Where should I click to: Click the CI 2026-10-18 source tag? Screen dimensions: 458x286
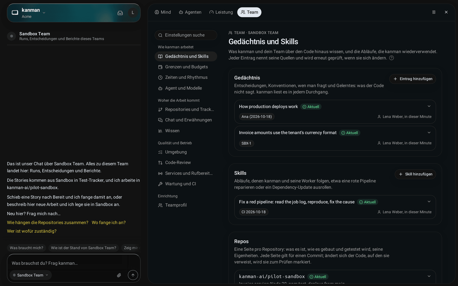coord(253,212)
